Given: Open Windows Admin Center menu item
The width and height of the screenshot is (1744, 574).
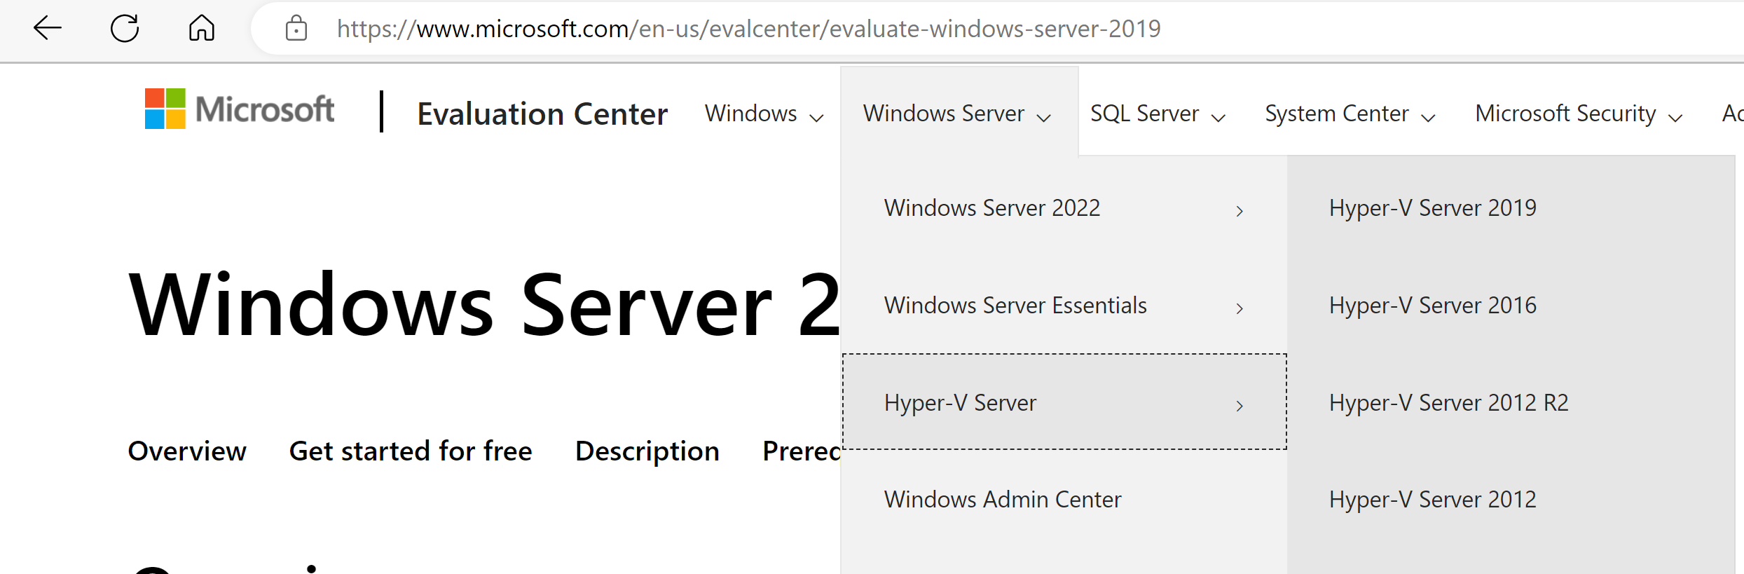Looking at the screenshot, I should (1064, 500).
